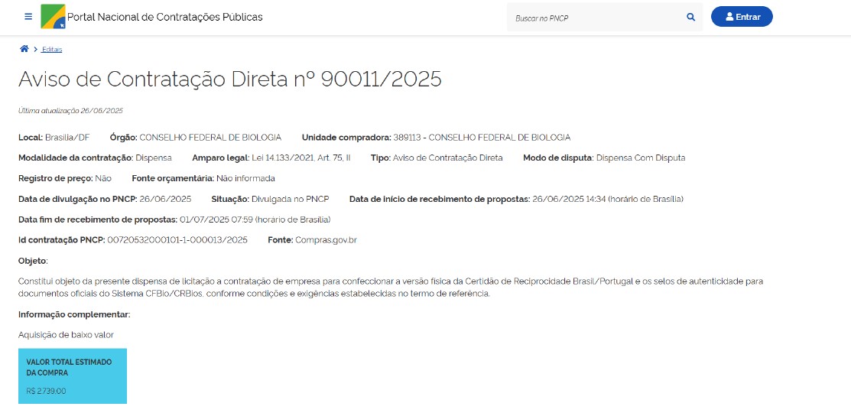Image resolution: width=851 pixels, height=413 pixels.
Task: Open the Editais breadcrumb link
Action: point(52,49)
